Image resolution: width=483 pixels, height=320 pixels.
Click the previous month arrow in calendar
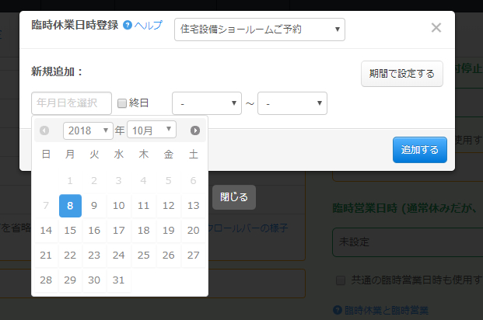[44, 130]
